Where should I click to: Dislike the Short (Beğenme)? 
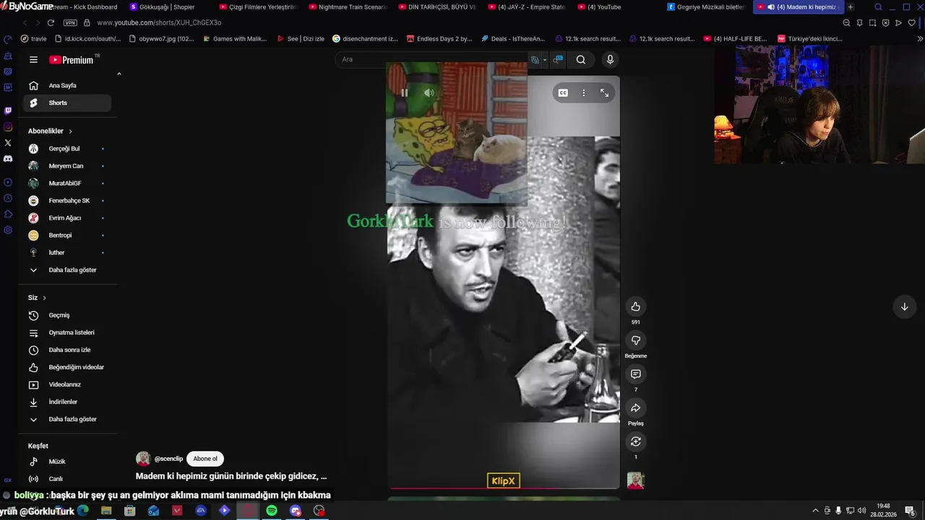coord(635,340)
